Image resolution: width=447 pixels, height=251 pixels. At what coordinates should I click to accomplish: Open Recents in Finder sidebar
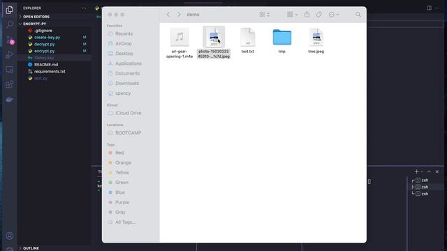[x=124, y=33]
